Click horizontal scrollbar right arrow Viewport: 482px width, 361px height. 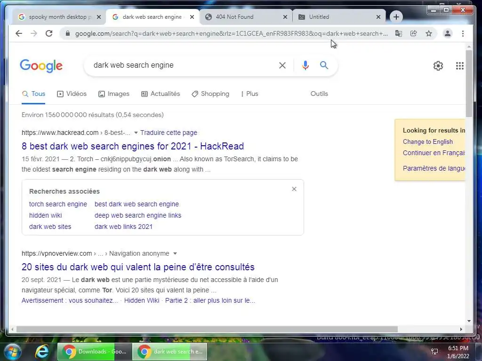(461, 330)
